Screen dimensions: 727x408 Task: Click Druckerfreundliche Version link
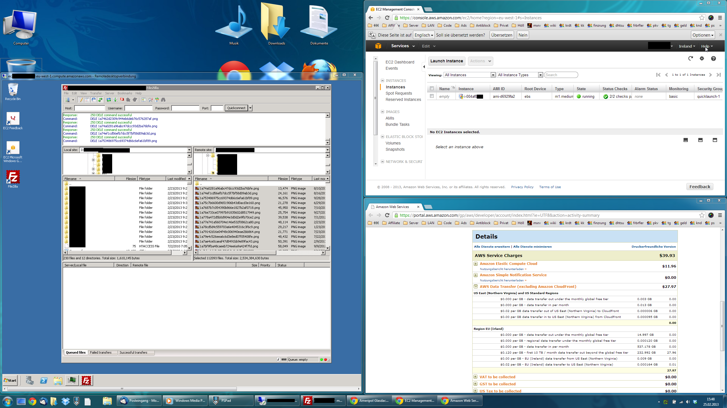click(653, 246)
